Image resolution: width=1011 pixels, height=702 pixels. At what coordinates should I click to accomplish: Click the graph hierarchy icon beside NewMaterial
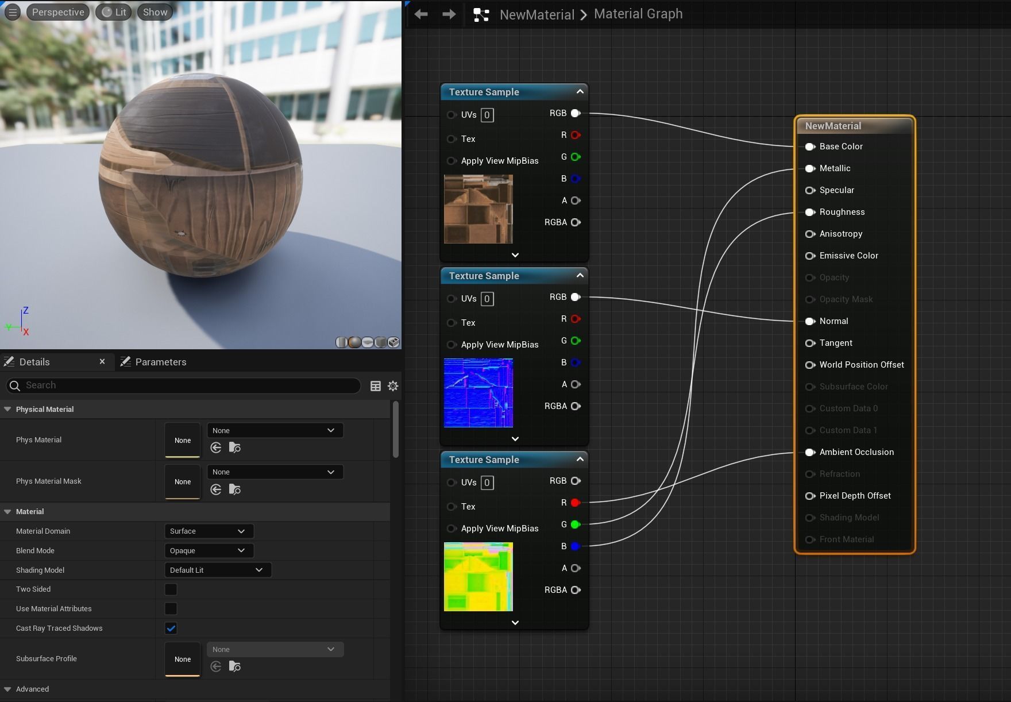[481, 15]
